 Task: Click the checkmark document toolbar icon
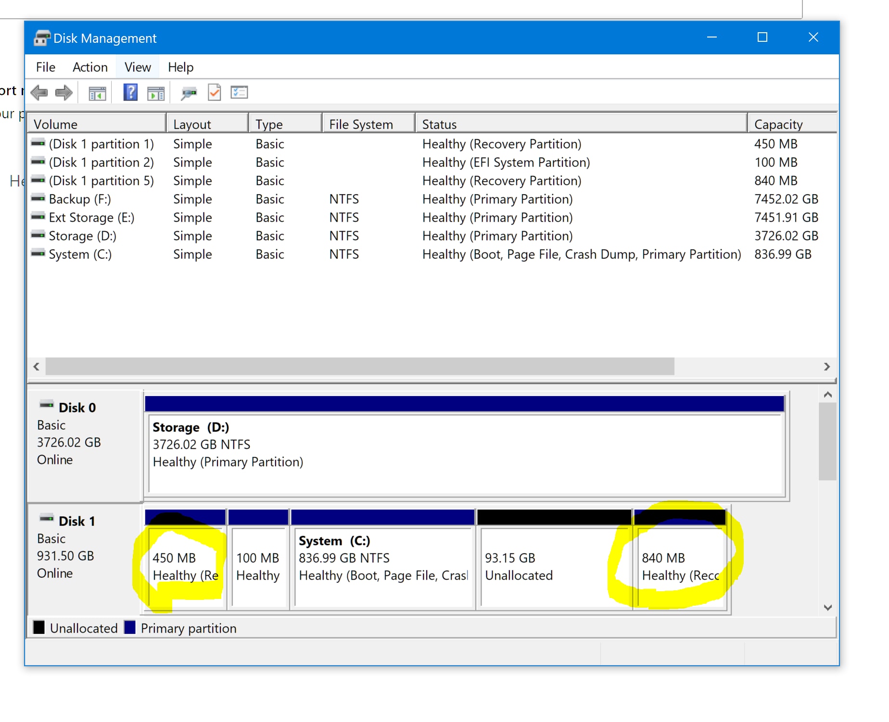pos(215,92)
